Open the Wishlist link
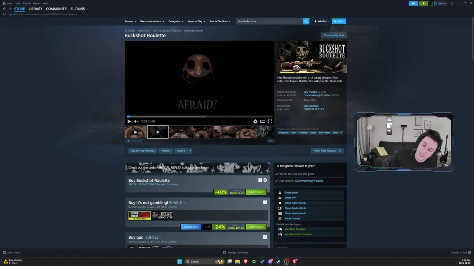This screenshot has height=266, width=474. pyautogui.click(x=321, y=21)
